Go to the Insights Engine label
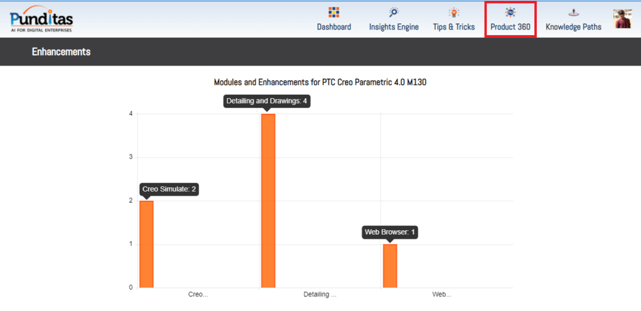641x311 pixels. (394, 27)
